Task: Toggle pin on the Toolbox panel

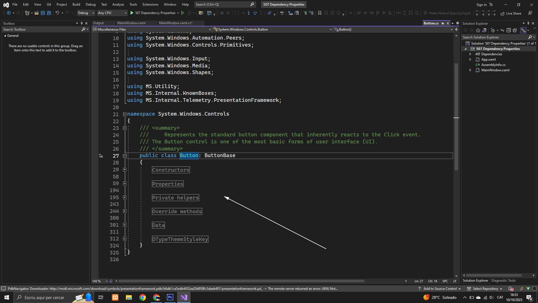Action: coord(82,23)
